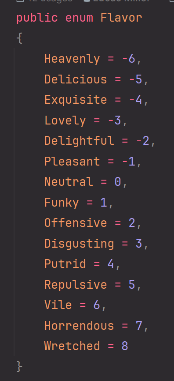Click on the Delightful member name
The width and height of the screenshot is (174, 381).
pos(79,141)
